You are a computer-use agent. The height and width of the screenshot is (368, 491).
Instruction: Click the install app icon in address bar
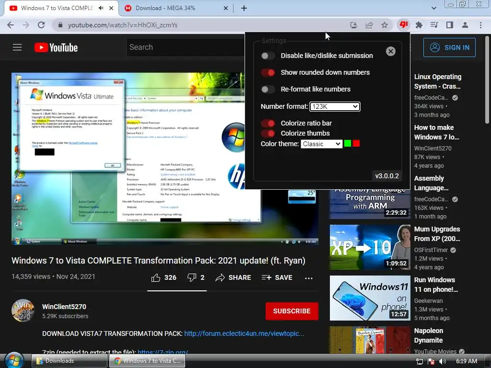coord(354,25)
